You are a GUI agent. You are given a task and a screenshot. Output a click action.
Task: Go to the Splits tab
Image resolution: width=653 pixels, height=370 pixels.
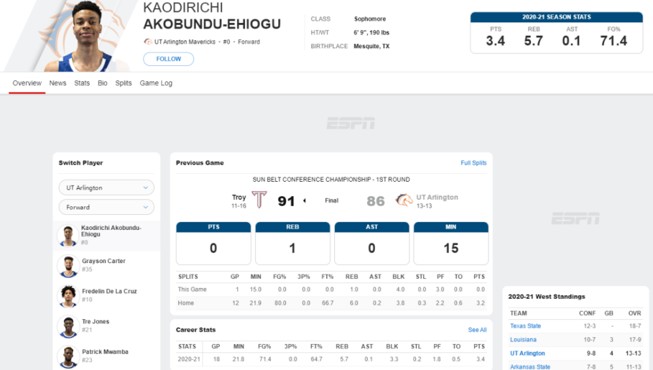point(123,83)
